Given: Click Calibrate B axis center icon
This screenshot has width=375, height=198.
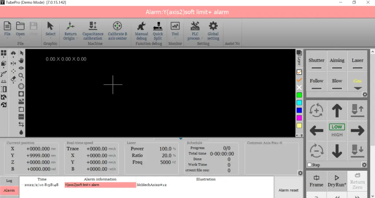Looking at the screenshot, I should tap(117, 30).
